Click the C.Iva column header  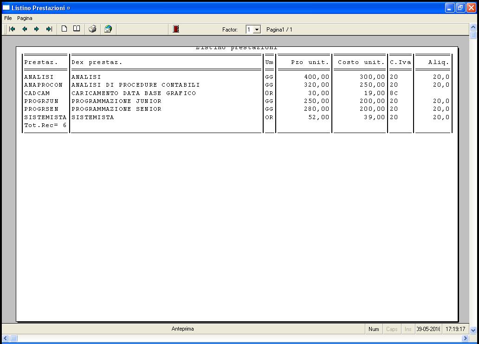point(401,62)
